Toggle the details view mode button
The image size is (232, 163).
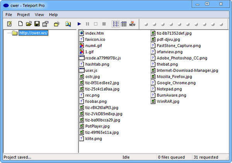pyautogui.click(x=124, y=24)
